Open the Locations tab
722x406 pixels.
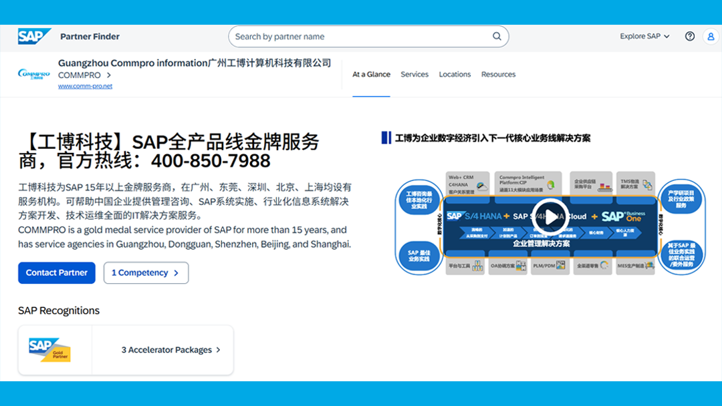point(455,74)
